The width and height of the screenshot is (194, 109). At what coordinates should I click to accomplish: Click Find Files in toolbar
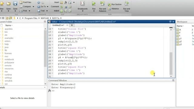coord(25,2)
